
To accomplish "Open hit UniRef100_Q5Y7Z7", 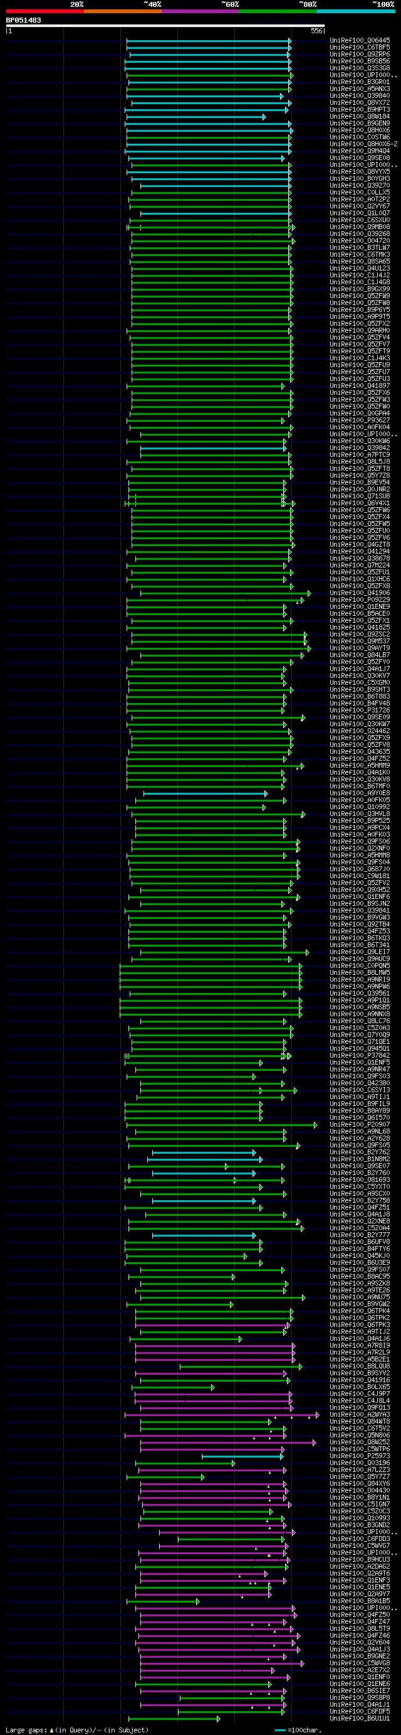I will [x=359, y=1477].
